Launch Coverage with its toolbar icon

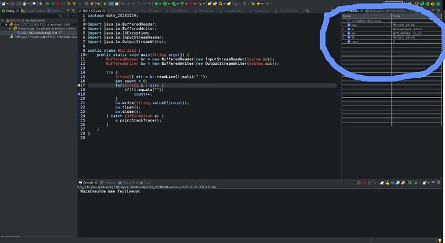tap(174, 4)
